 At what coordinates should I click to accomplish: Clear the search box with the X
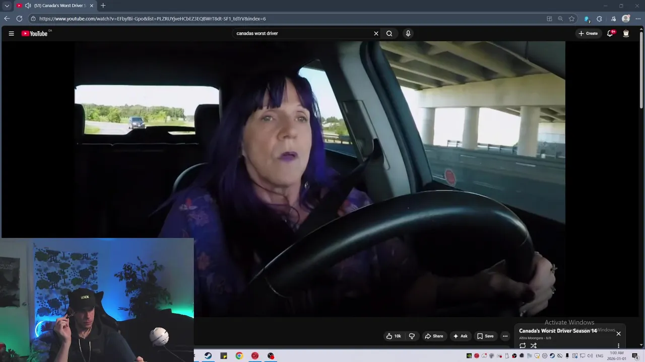[x=376, y=34]
